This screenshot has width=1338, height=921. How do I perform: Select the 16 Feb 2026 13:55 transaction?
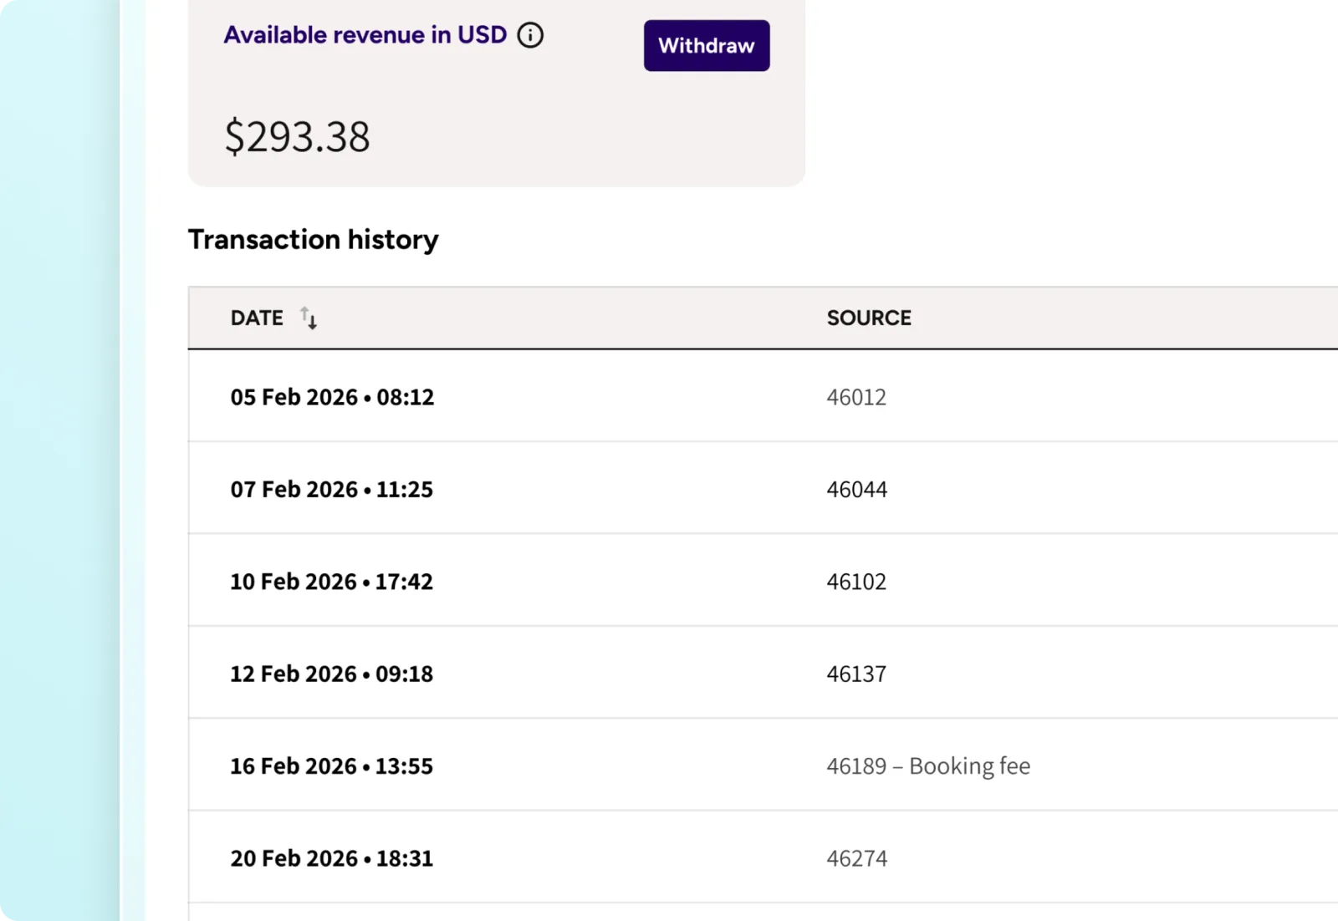331,766
